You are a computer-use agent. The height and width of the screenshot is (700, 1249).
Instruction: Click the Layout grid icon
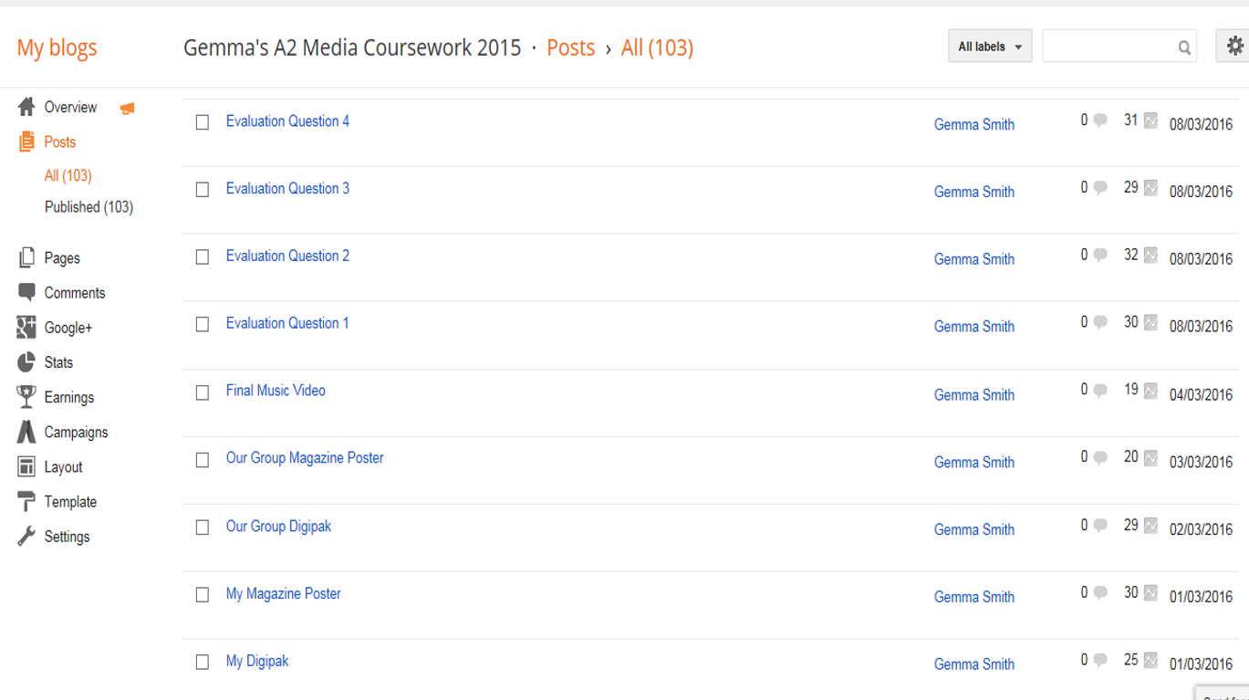(x=26, y=467)
